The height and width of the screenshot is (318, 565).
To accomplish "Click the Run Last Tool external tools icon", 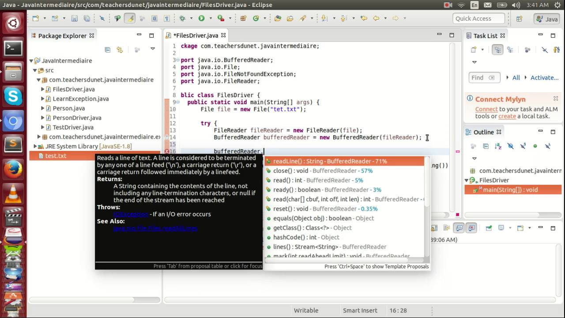I will [221, 19].
